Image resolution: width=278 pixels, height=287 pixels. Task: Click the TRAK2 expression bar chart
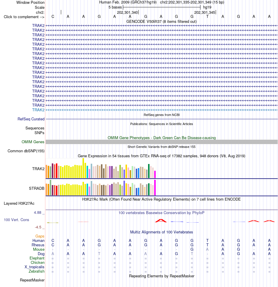click(x=101, y=168)
